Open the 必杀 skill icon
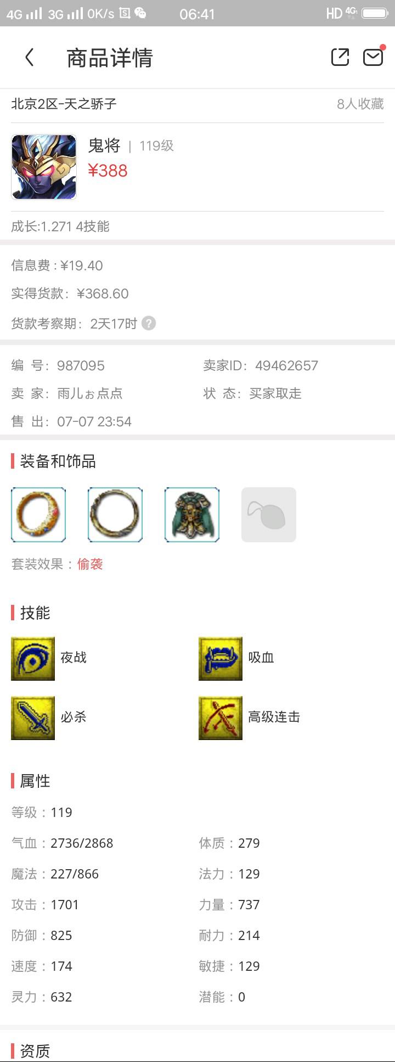The image size is (395, 1062). tap(33, 718)
